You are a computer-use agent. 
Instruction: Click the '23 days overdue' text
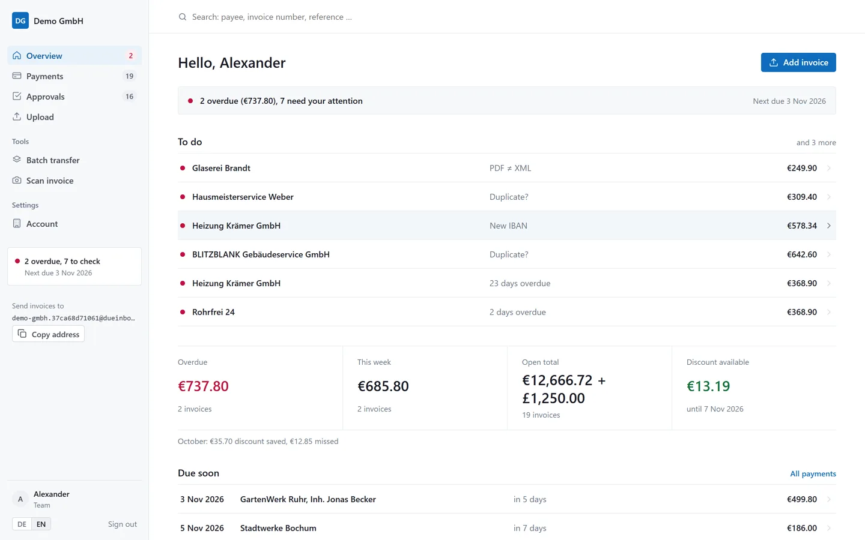(x=520, y=283)
